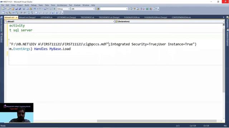Open the Undo history dropdown arrow
Screen dimensions: 229x128
click(38, 9)
